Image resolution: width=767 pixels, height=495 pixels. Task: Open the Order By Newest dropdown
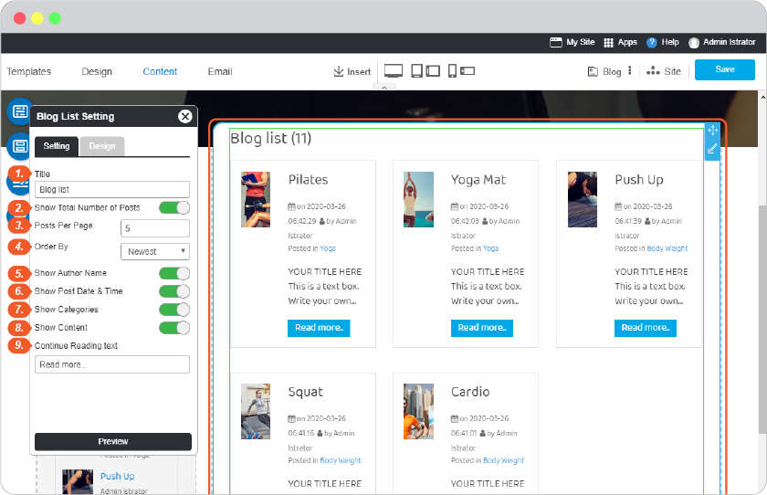155,251
